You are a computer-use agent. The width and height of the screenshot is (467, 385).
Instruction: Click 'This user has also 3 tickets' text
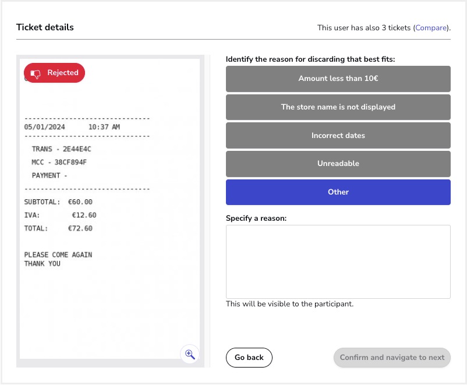(364, 28)
